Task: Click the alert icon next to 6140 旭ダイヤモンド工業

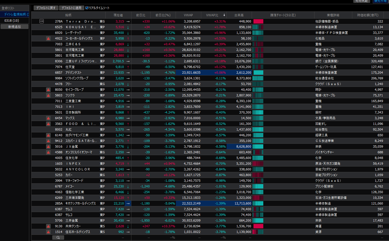Action: [x=48, y=135]
